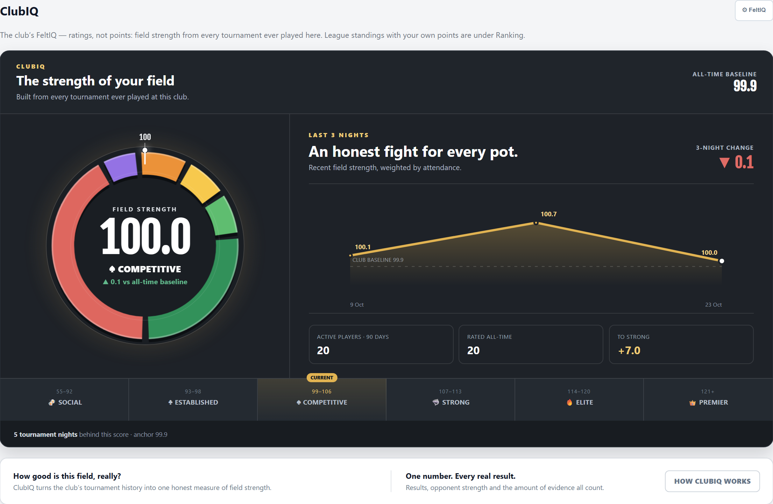Click the 100.0 end point on the chart
This screenshot has width=773, height=504.
[x=722, y=261]
